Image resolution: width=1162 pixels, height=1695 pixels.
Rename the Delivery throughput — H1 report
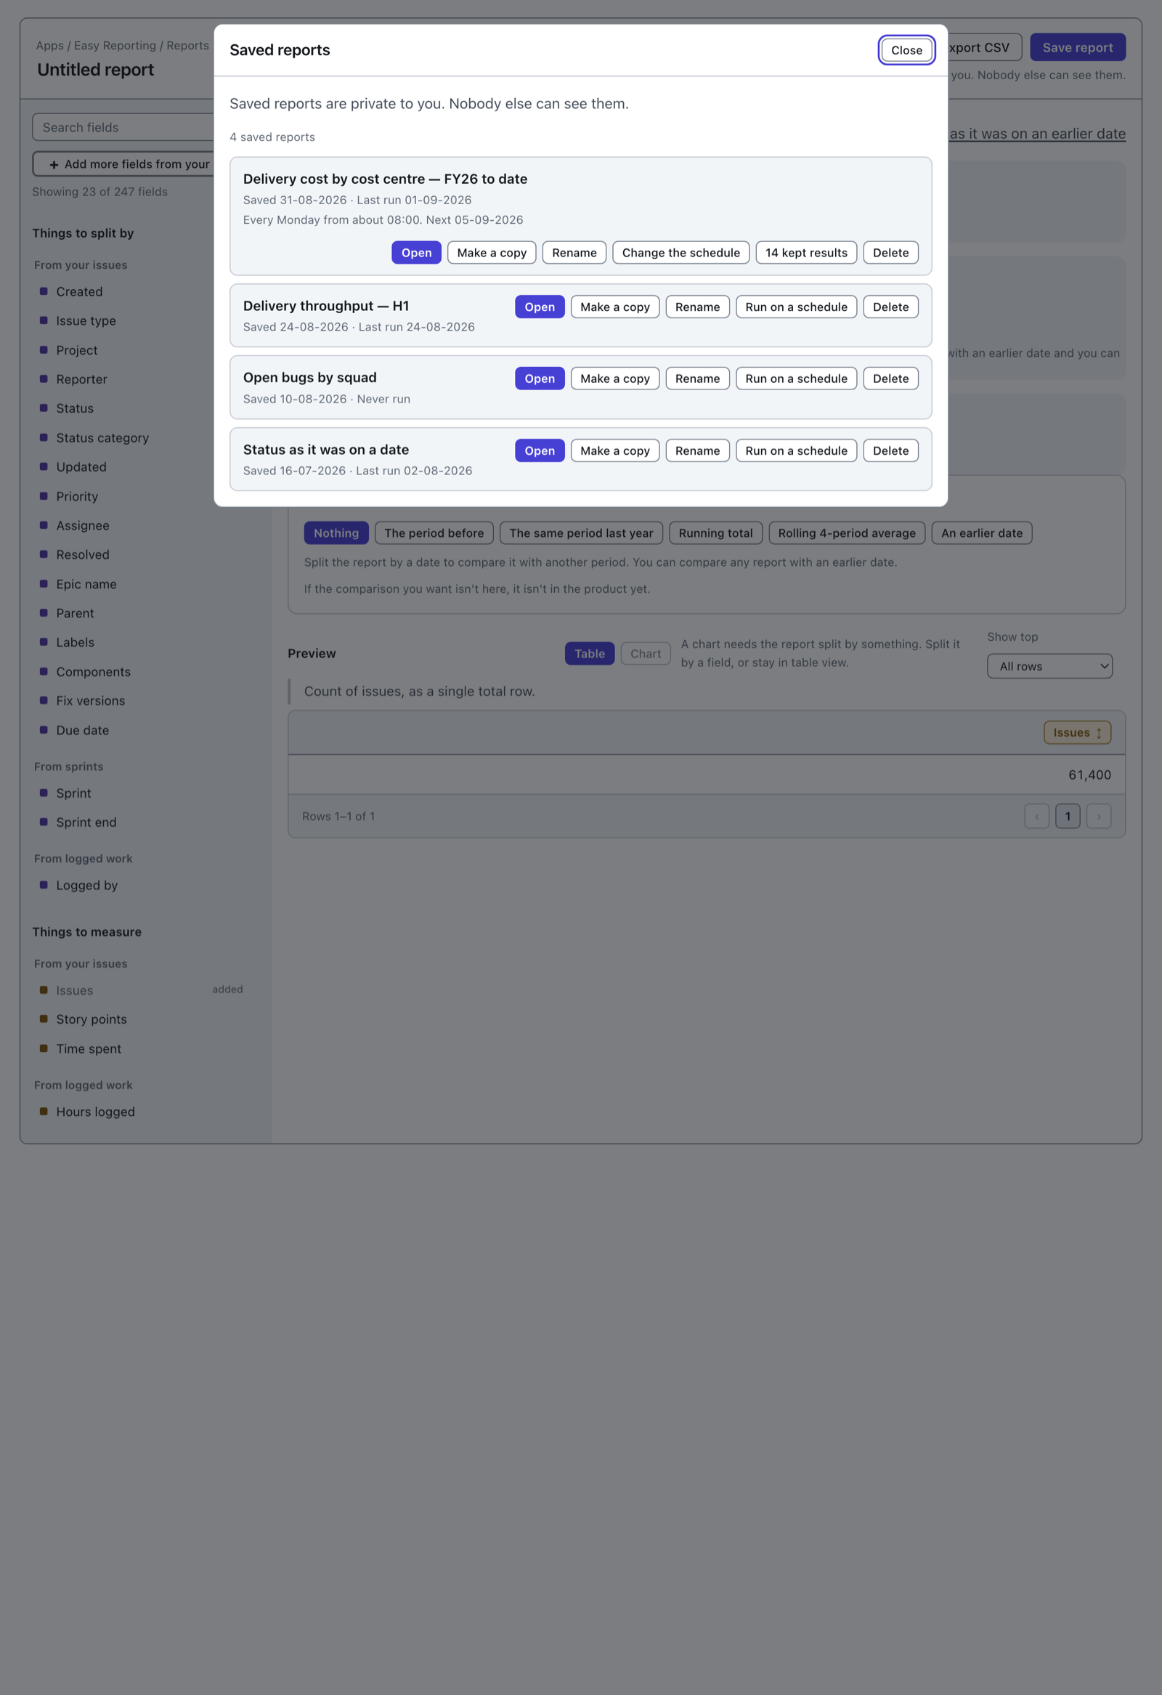(x=697, y=307)
